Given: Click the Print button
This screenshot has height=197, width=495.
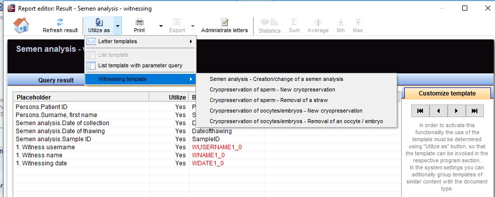Looking at the screenshot, I should (139, 26).
